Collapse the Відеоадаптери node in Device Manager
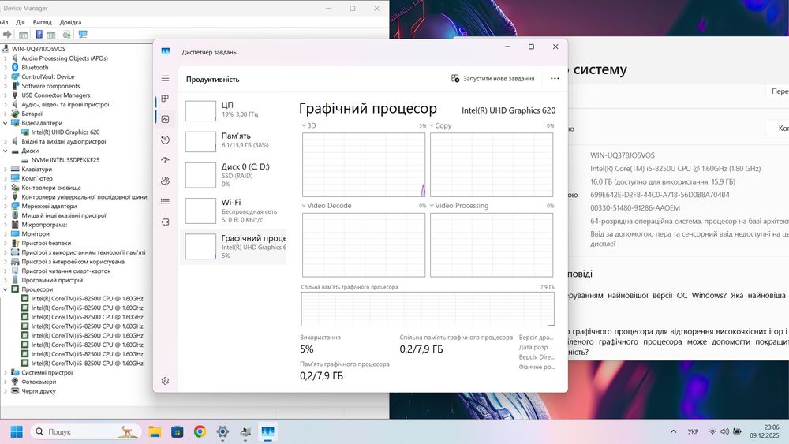 coord(6,123)
